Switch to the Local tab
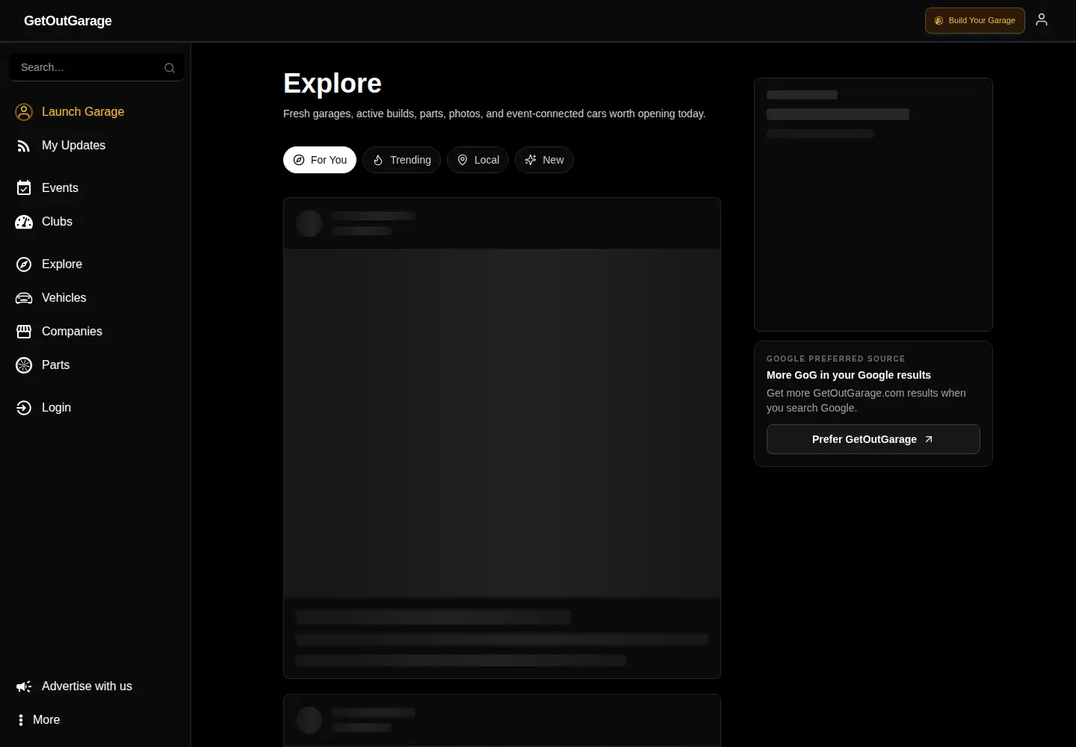This screenshot has height=747, width=1076. coord(478,160)
